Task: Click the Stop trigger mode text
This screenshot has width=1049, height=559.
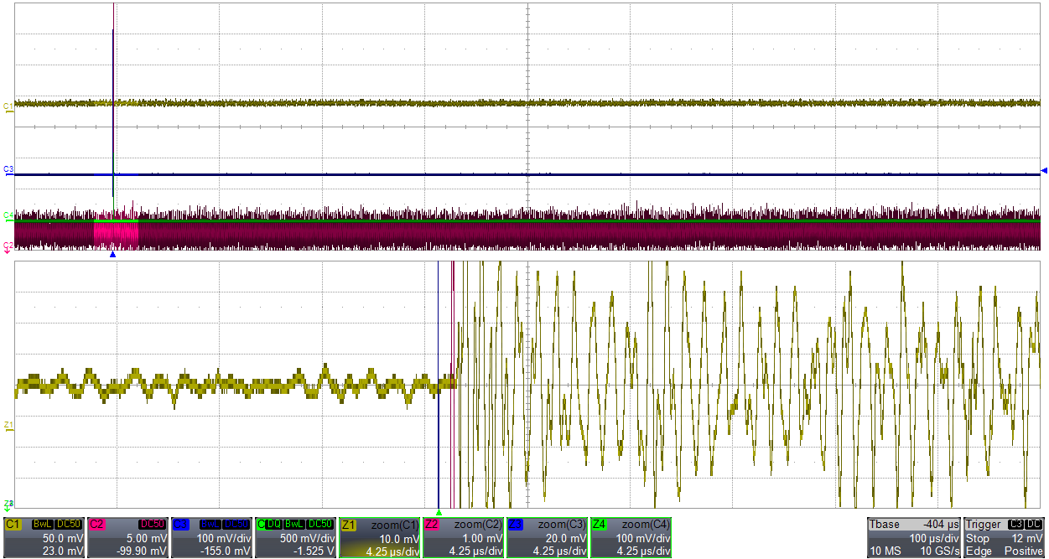Action: click(x=978, y=538)
